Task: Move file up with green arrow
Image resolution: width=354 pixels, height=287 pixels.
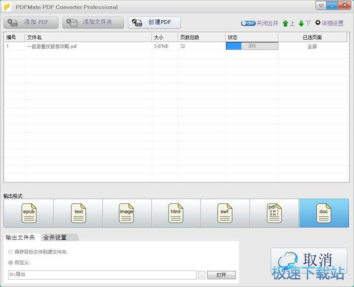Action: click(286, 23)
